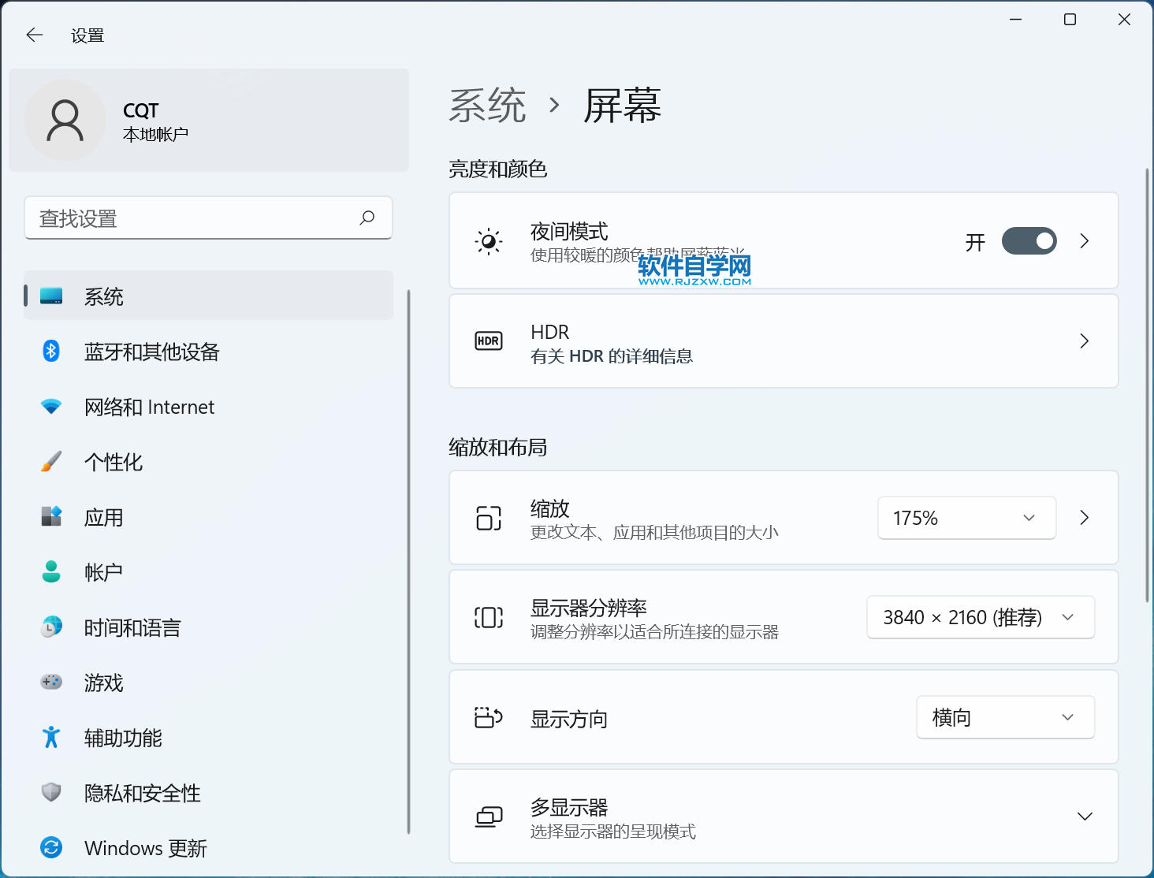Click the 查找设置 search field
Viewport: 1154px width, 878px height.
209,218
